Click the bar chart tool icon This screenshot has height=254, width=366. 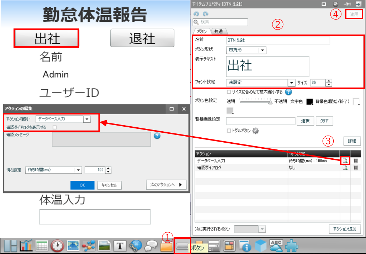tap(27, 246)
